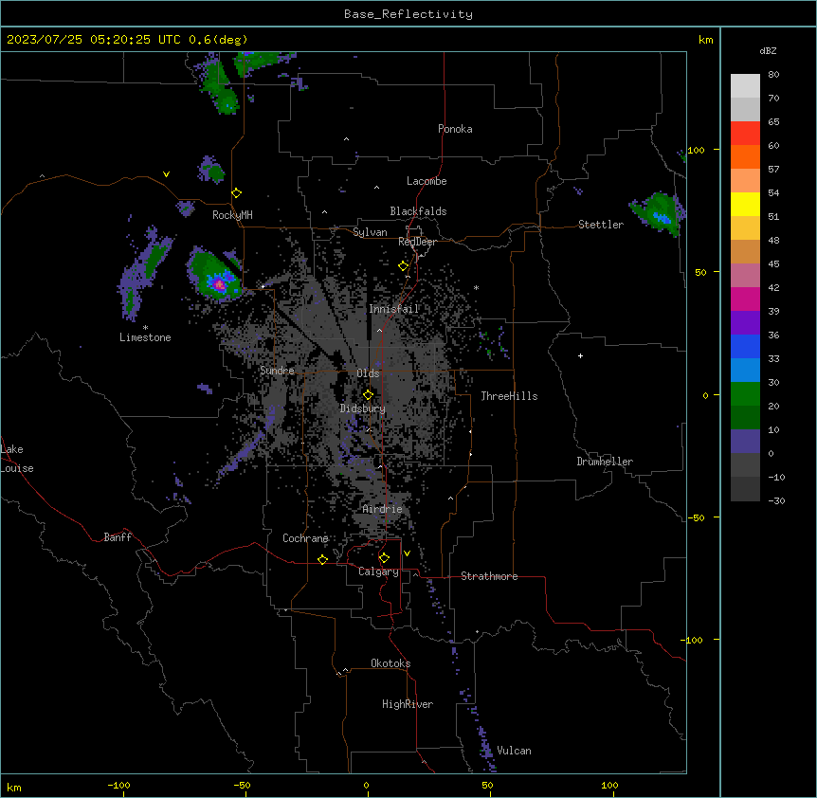The width and height of the screenshot is (817, 798).
Task: Click the Stettler city label
Action: 601,225
